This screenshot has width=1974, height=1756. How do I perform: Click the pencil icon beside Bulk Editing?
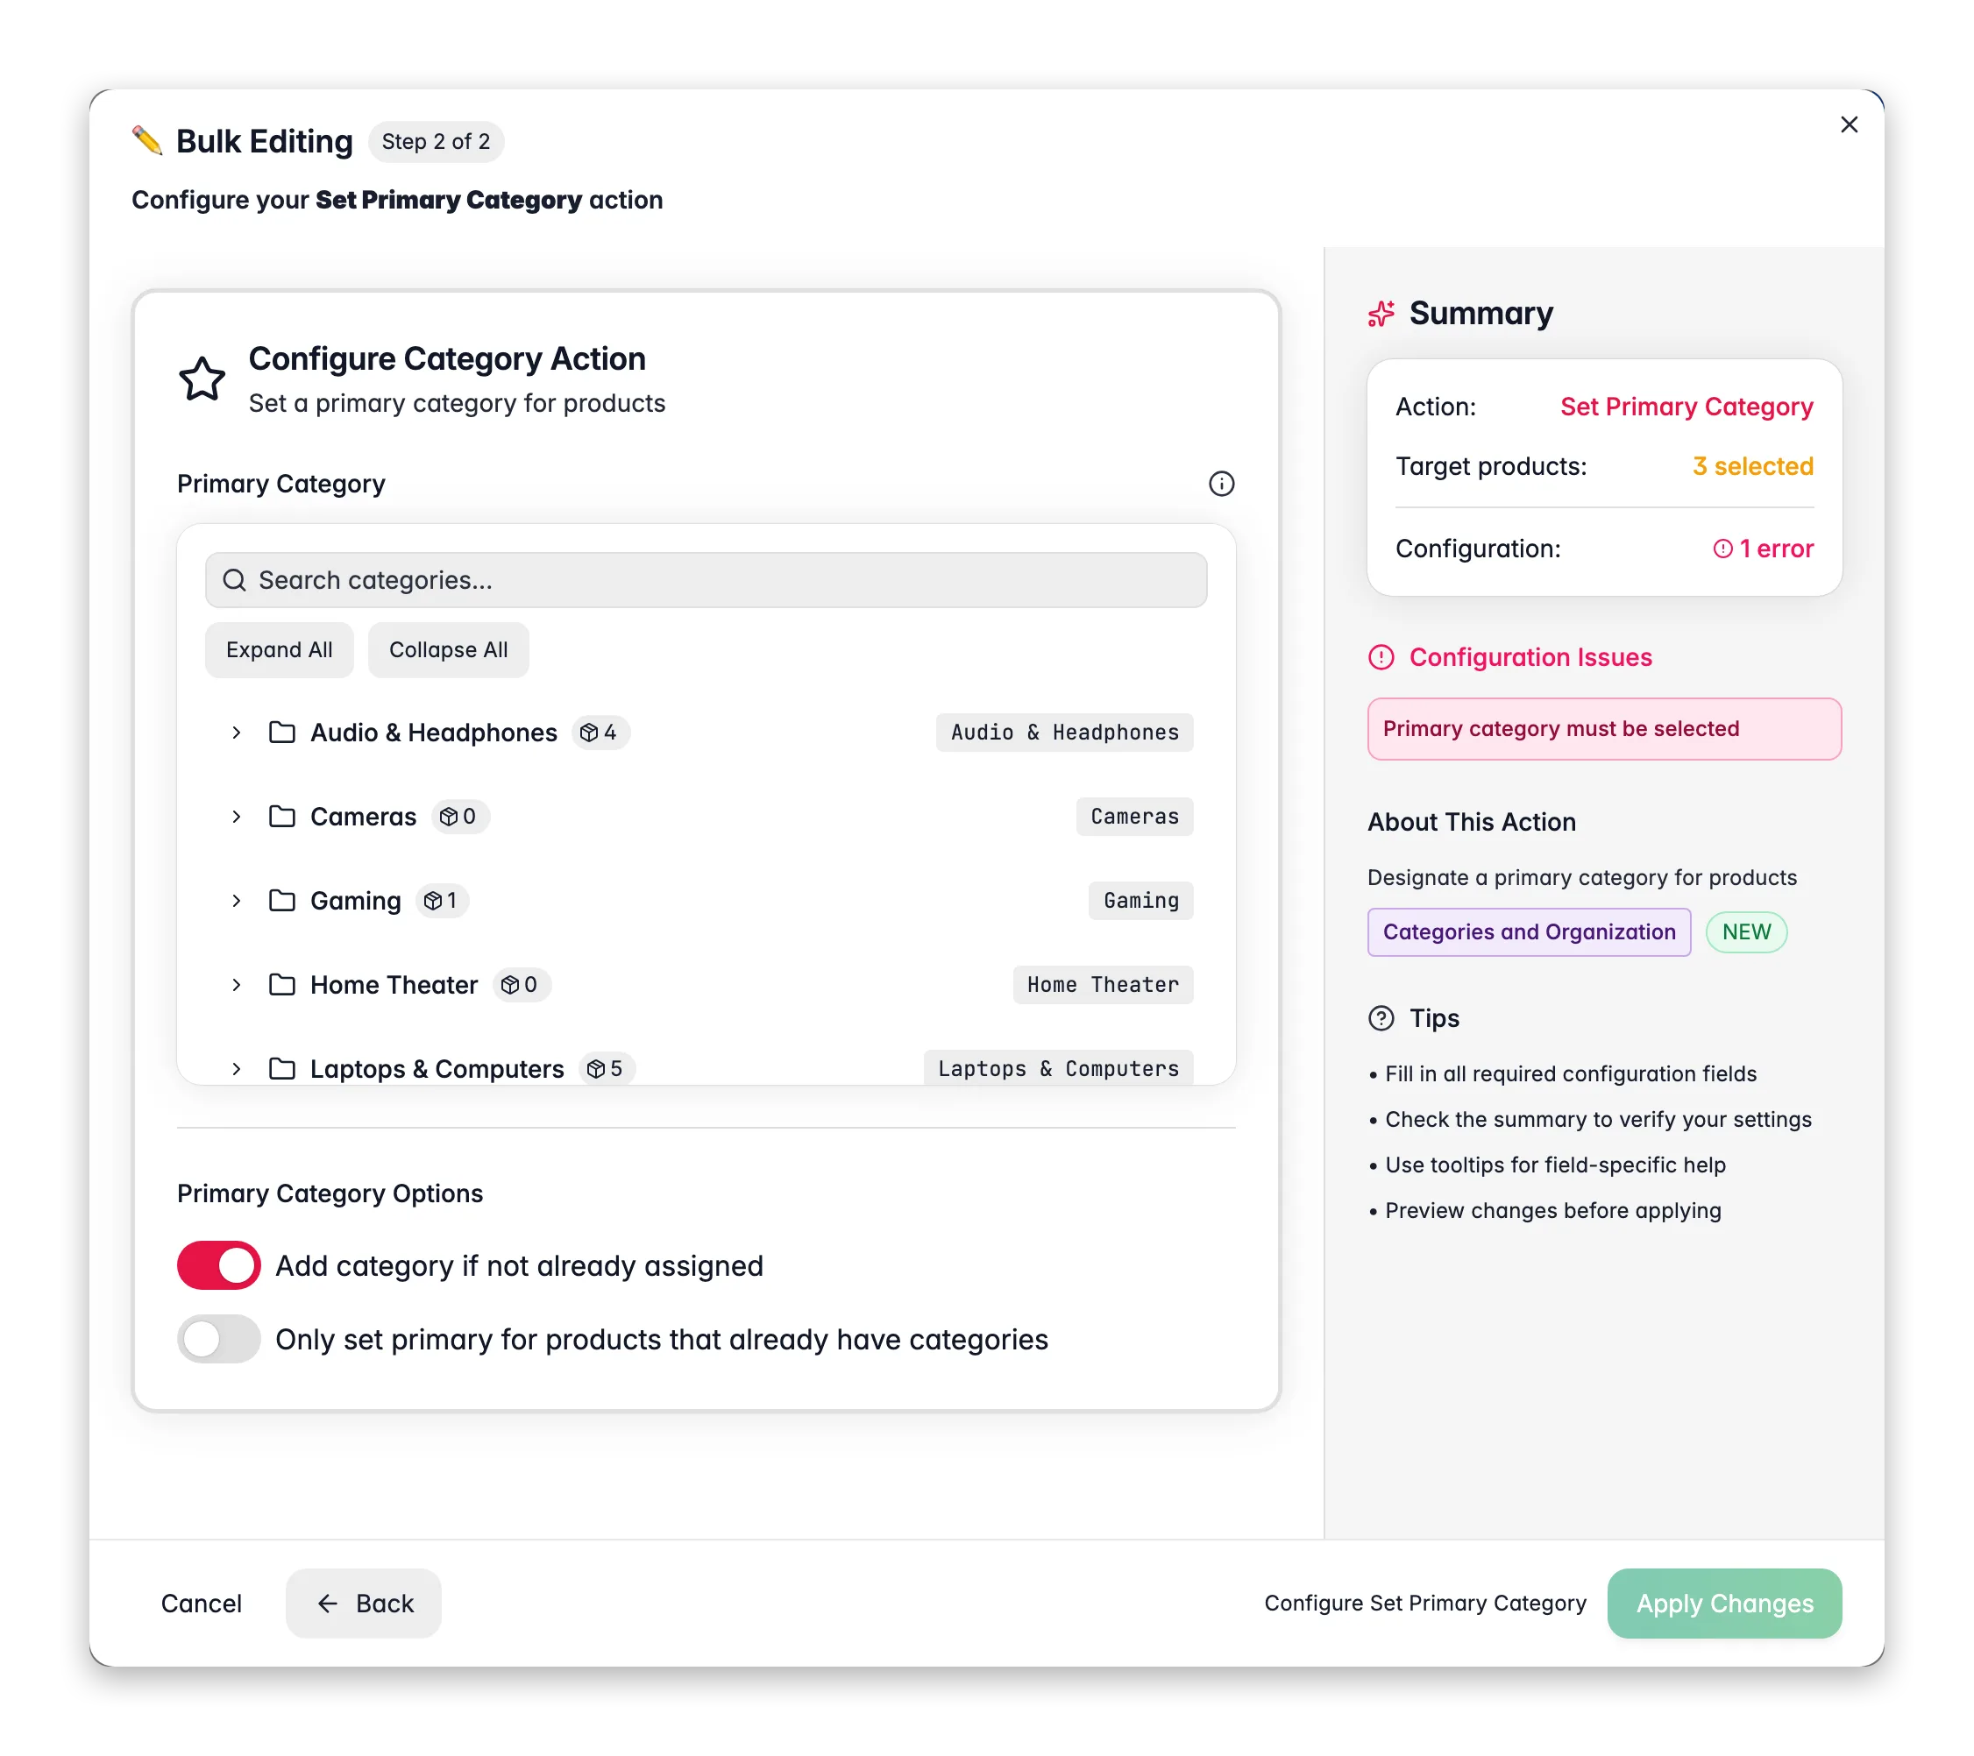tap(146, 141)
